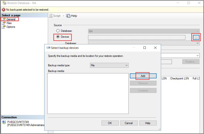This screenshot has height=134, width=204.
Task: Click the Timeline button
Action: tap(191, 62)
